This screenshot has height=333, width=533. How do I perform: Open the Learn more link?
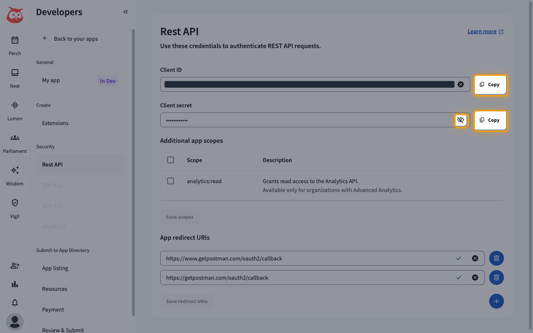[x=485, y=31]
